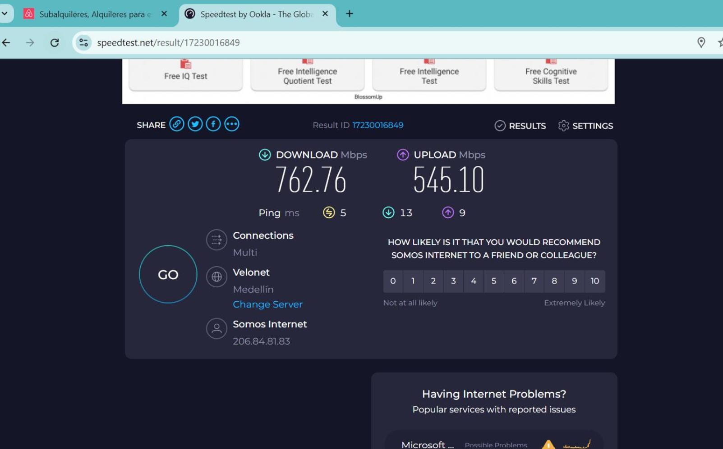Open more share options ellipsis icon
This screenshot has width=723, height=449.
click(x=232, y=124)
